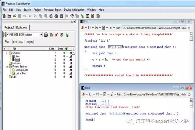Click the lock icon in lib.h editor toolbar
Image resolution: width=195 pixels, height=130 pixels.
click(111, 94)
